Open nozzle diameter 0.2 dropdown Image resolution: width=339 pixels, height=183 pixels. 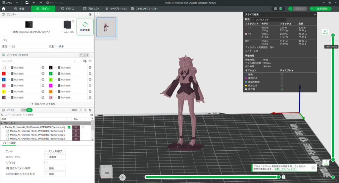tap(27, 46)
